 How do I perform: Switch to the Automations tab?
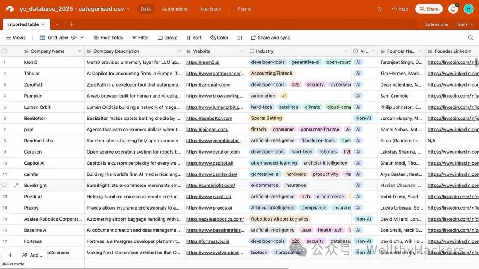tap(175, 9)
